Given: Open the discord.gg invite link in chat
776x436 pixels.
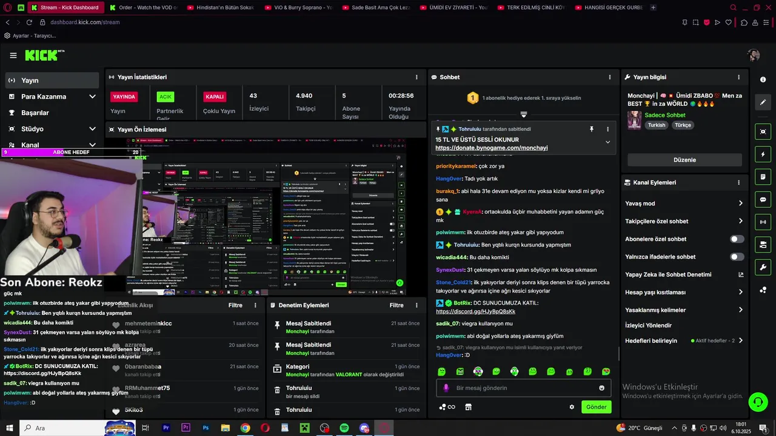Looking at the screenshot, I should pyautogui.click(x=475, y=311).
